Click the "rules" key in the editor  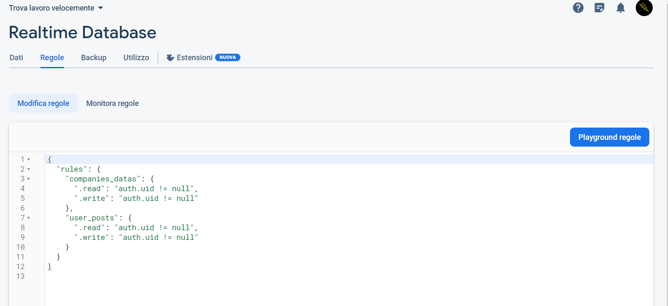pyautogui.click(x=72, y=169)
